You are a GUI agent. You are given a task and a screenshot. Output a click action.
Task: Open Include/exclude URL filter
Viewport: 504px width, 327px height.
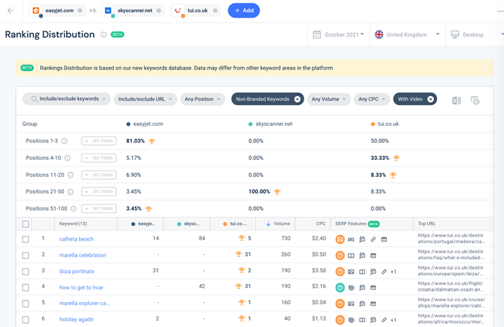(x=145, y=99)
